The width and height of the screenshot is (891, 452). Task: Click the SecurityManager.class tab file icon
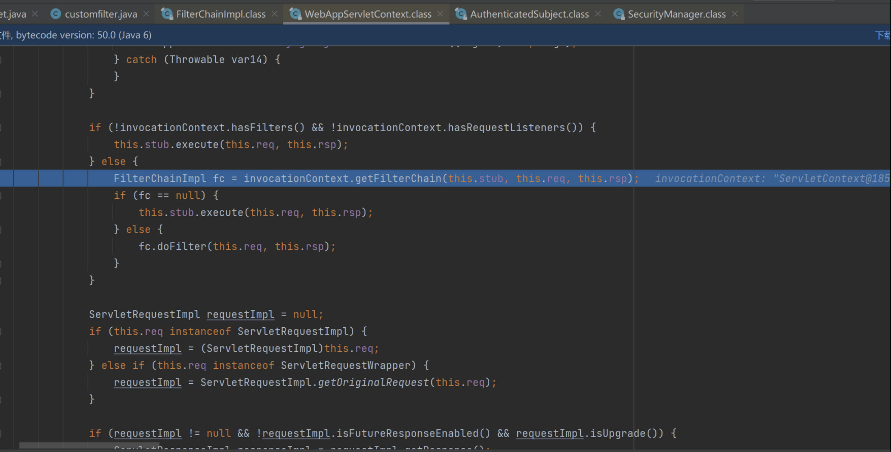click(x=619, y=14)
